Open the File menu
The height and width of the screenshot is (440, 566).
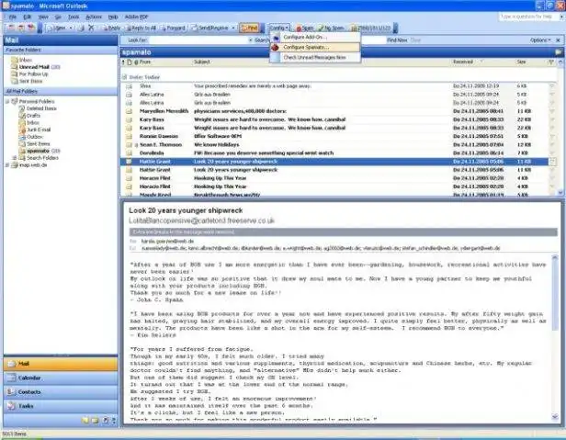coord(13,17)
